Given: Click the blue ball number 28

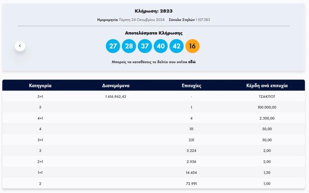Looking at the screenshot, I should [129, 46].
